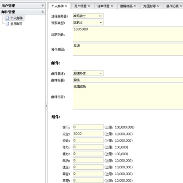Click the 邮件内容: label
Screen dimensions: 183x183
pos(58,97)
